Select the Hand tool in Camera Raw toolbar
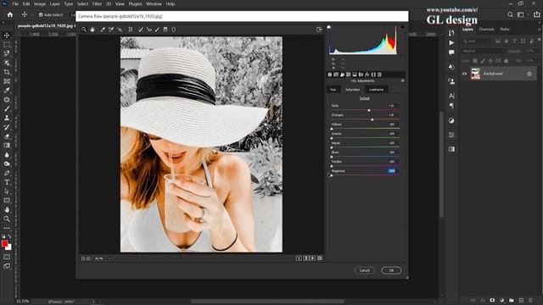Image resolution: width=543 pixels, height=305 pixels. point(92,30)
